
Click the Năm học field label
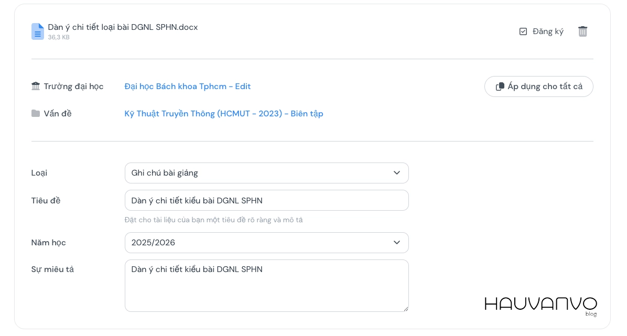(x=48, y=242)
